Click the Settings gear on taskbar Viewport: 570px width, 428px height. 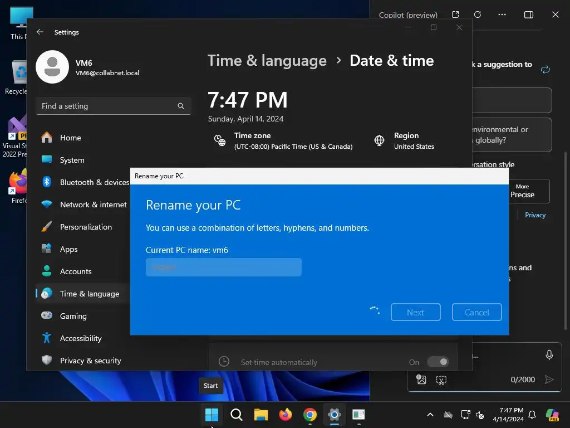334,414
